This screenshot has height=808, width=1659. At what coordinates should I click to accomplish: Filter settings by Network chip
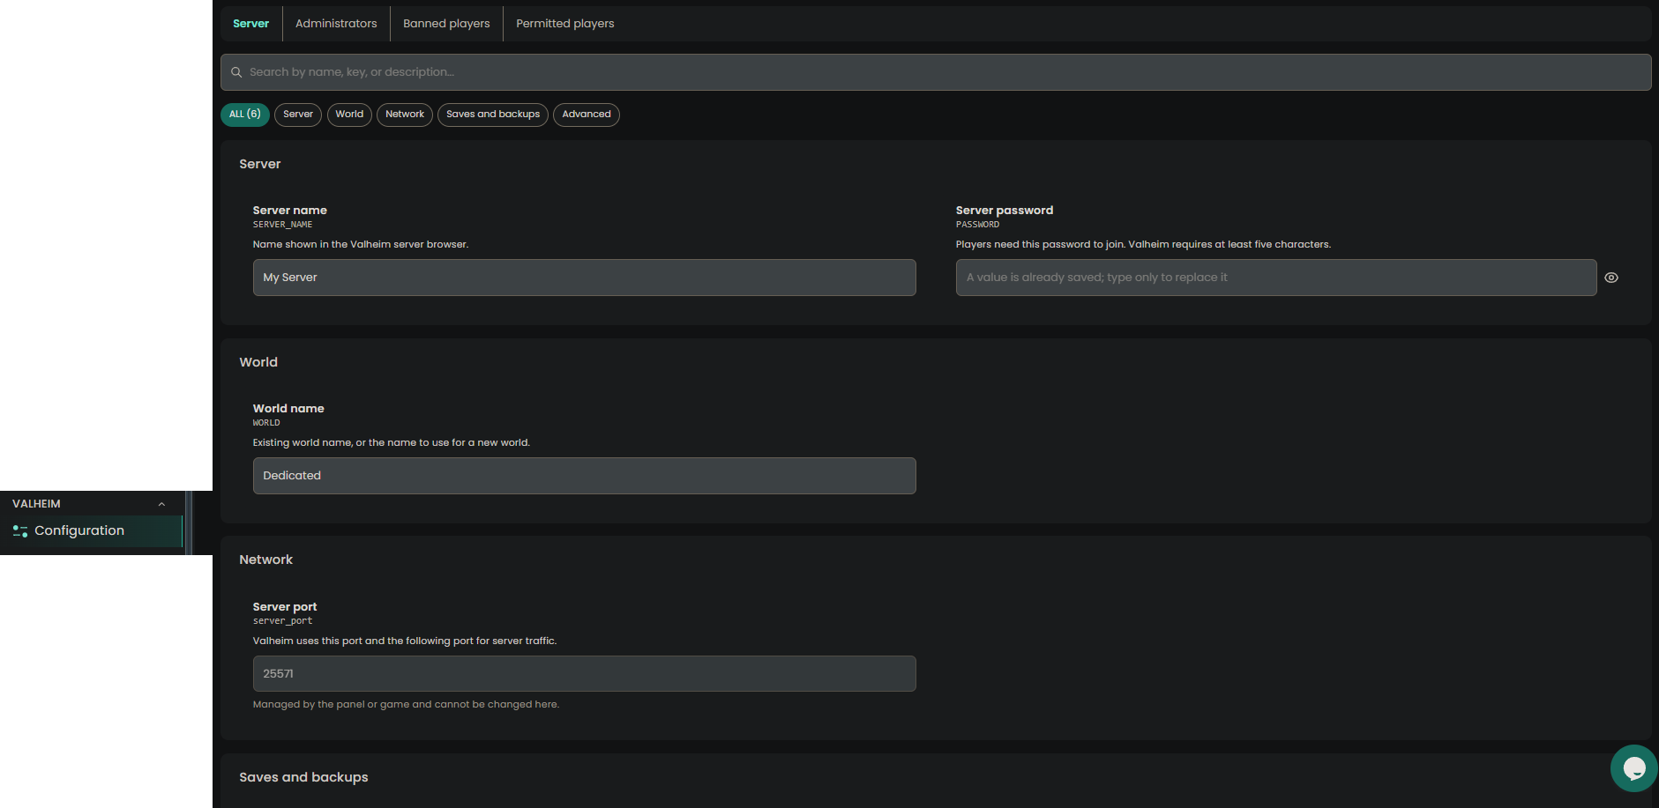(405, 115)
